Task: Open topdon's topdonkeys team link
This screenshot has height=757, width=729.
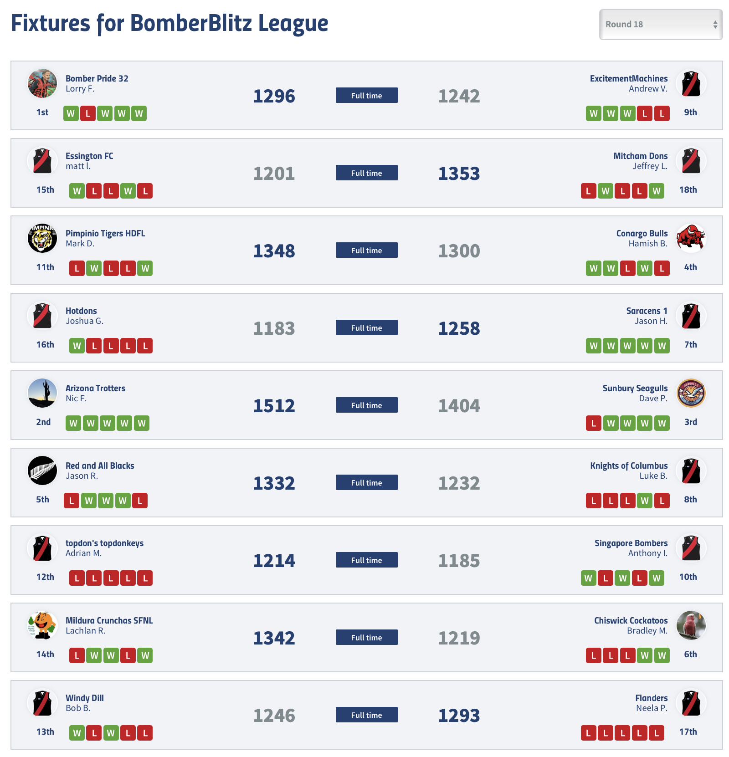Action: [x=104, y=543]
